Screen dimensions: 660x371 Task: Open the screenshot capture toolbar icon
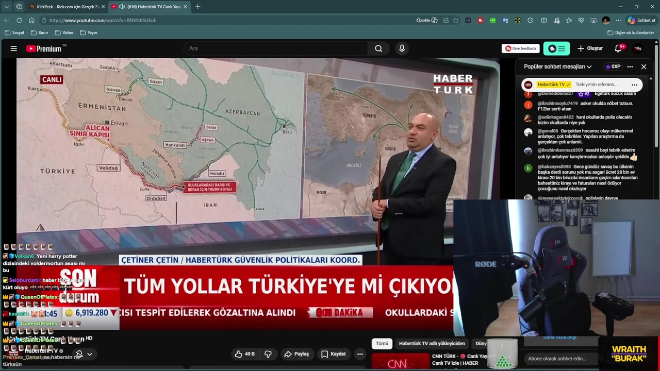click(x=593, y=20)
